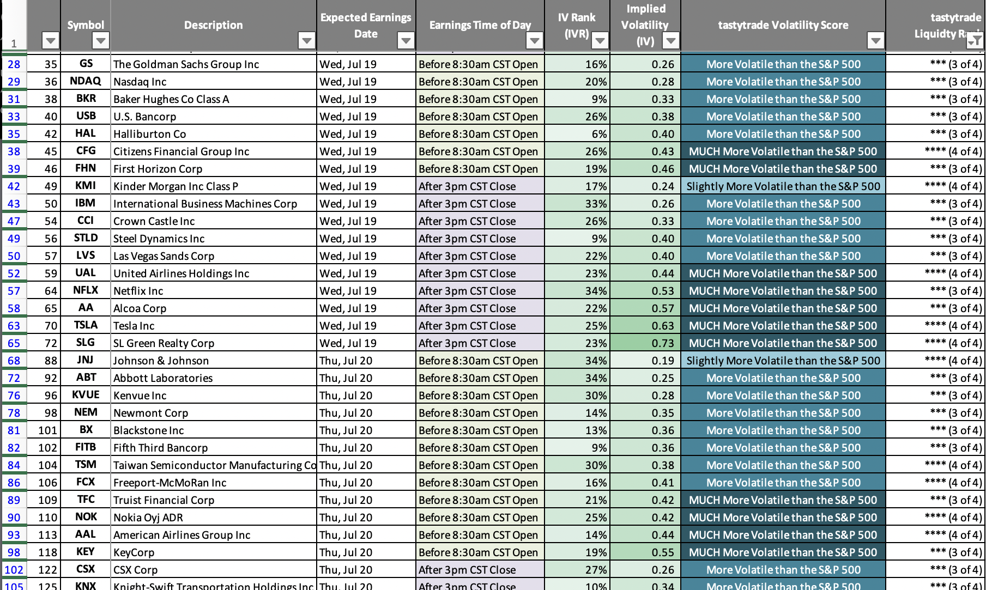Expand the Description column filter dropdown

pos(306,40)
